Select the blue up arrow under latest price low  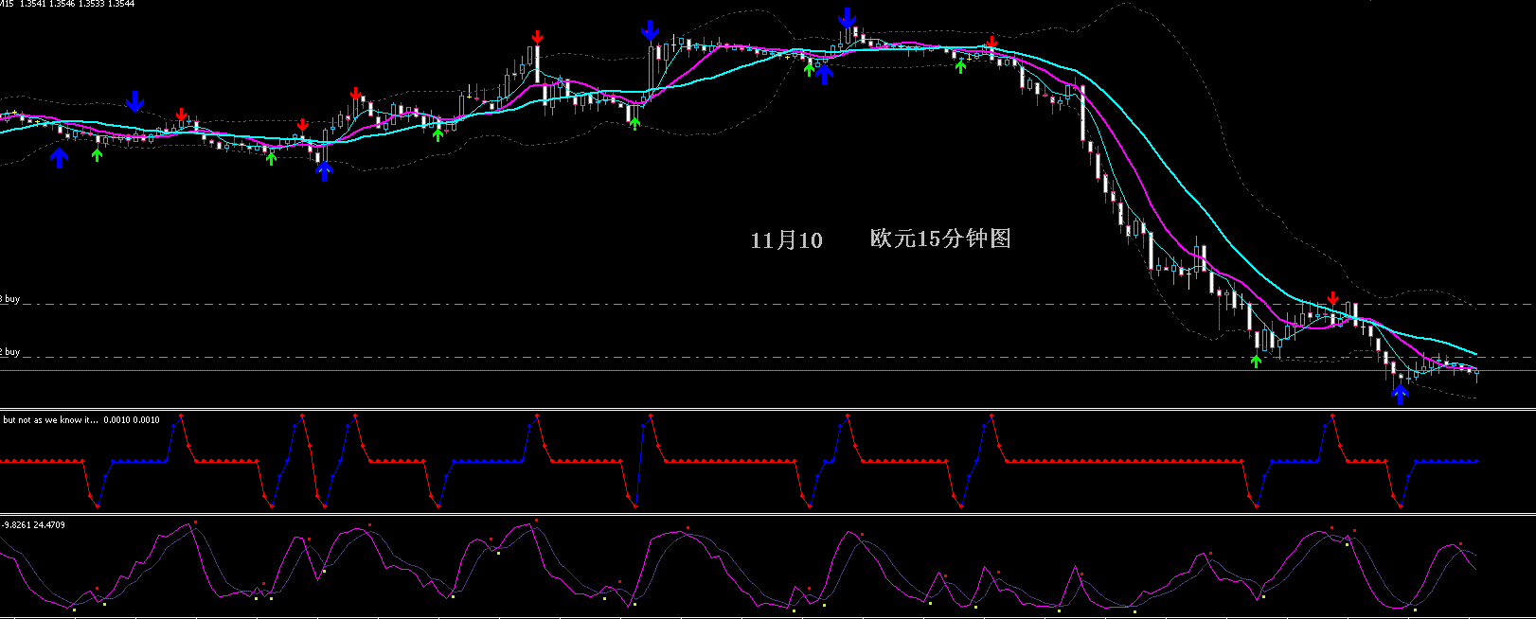pyautogui.click(x=1400, y=395)
